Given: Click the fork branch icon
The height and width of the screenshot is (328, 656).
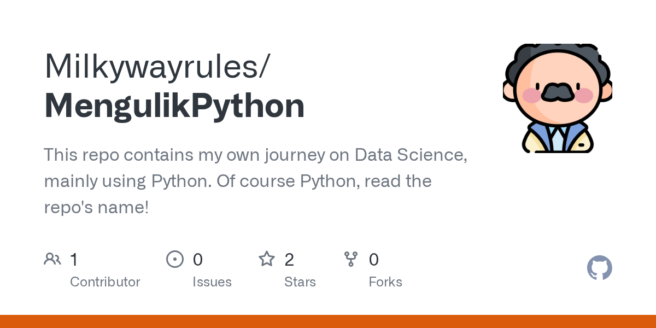Looking at the screenshot, I should (351, 259).
